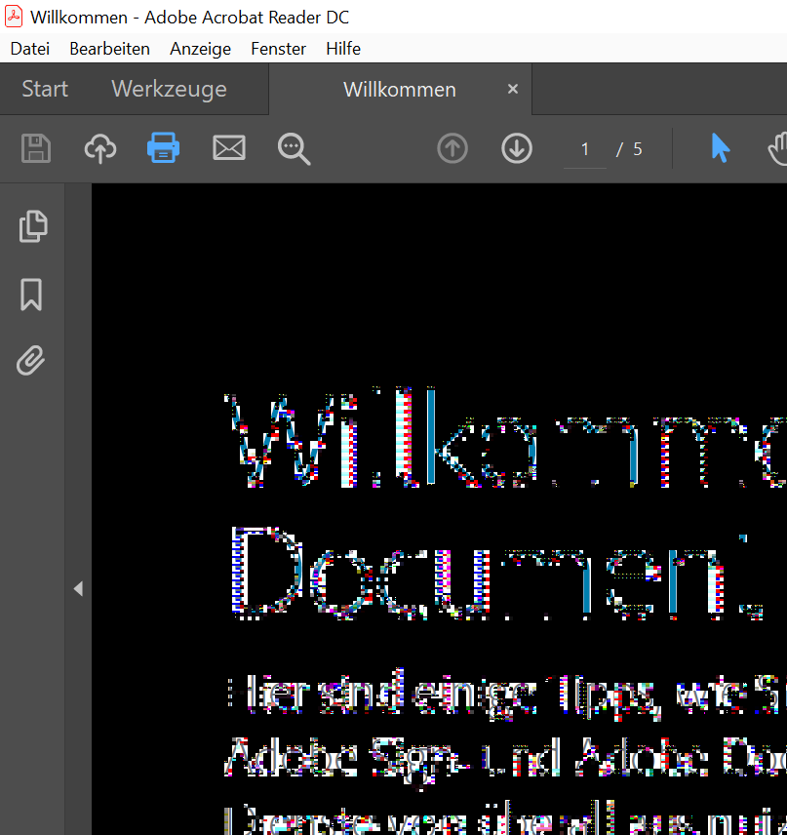The height and width of the screenshot is (835, 787).
Task: Select the selection arrow tool
Action: 720,148
